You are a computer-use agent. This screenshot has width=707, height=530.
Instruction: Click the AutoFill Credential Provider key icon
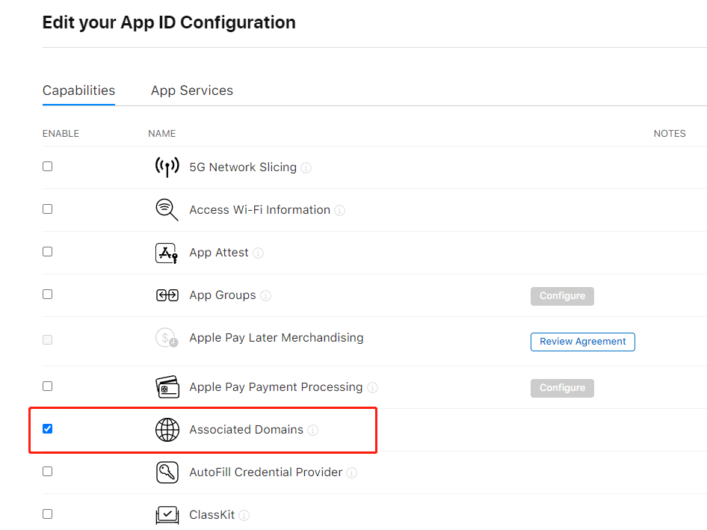click(167, 472)
